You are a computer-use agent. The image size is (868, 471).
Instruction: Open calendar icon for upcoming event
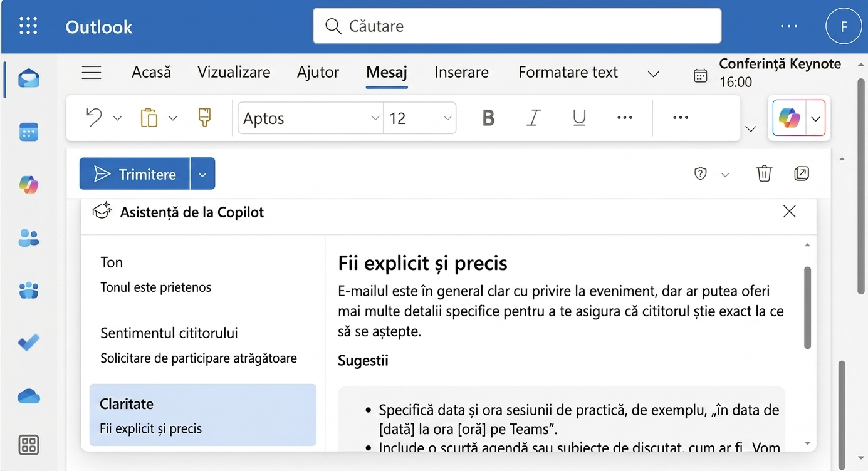tap(700, 76)
